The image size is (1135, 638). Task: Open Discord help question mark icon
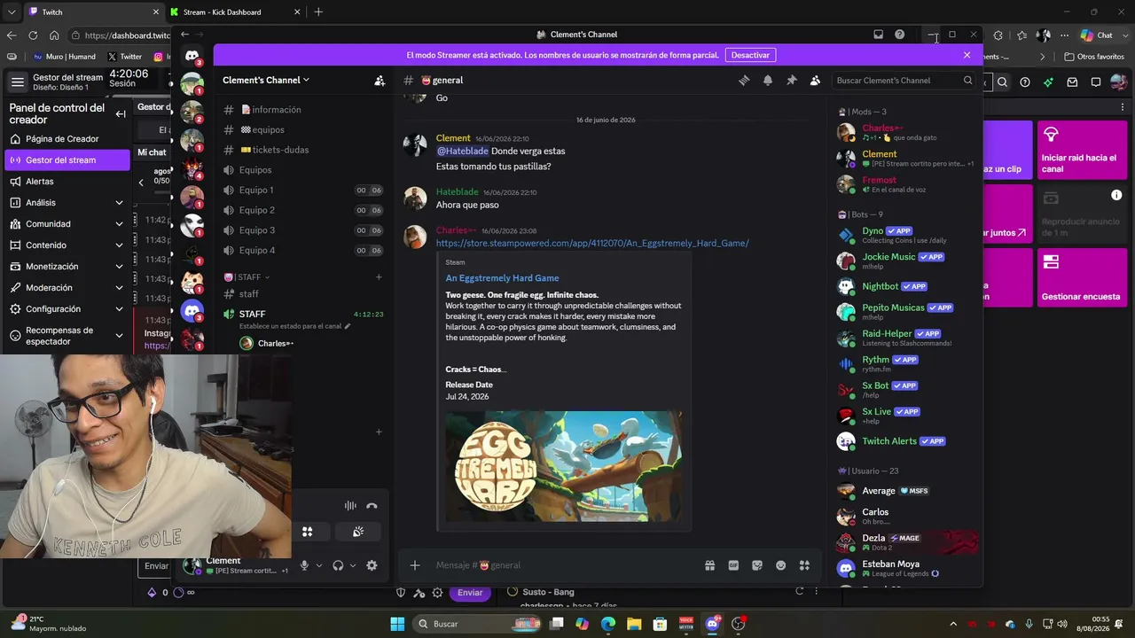click(899, 35)
